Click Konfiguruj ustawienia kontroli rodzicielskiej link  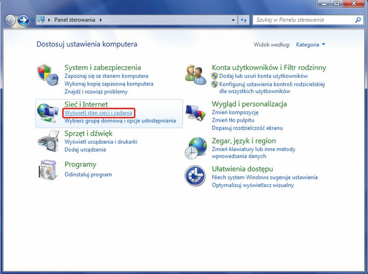coord(272,88)
